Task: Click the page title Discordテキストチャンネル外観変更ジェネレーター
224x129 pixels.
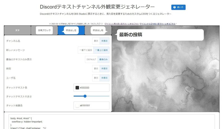Action: tap(97, 7)
